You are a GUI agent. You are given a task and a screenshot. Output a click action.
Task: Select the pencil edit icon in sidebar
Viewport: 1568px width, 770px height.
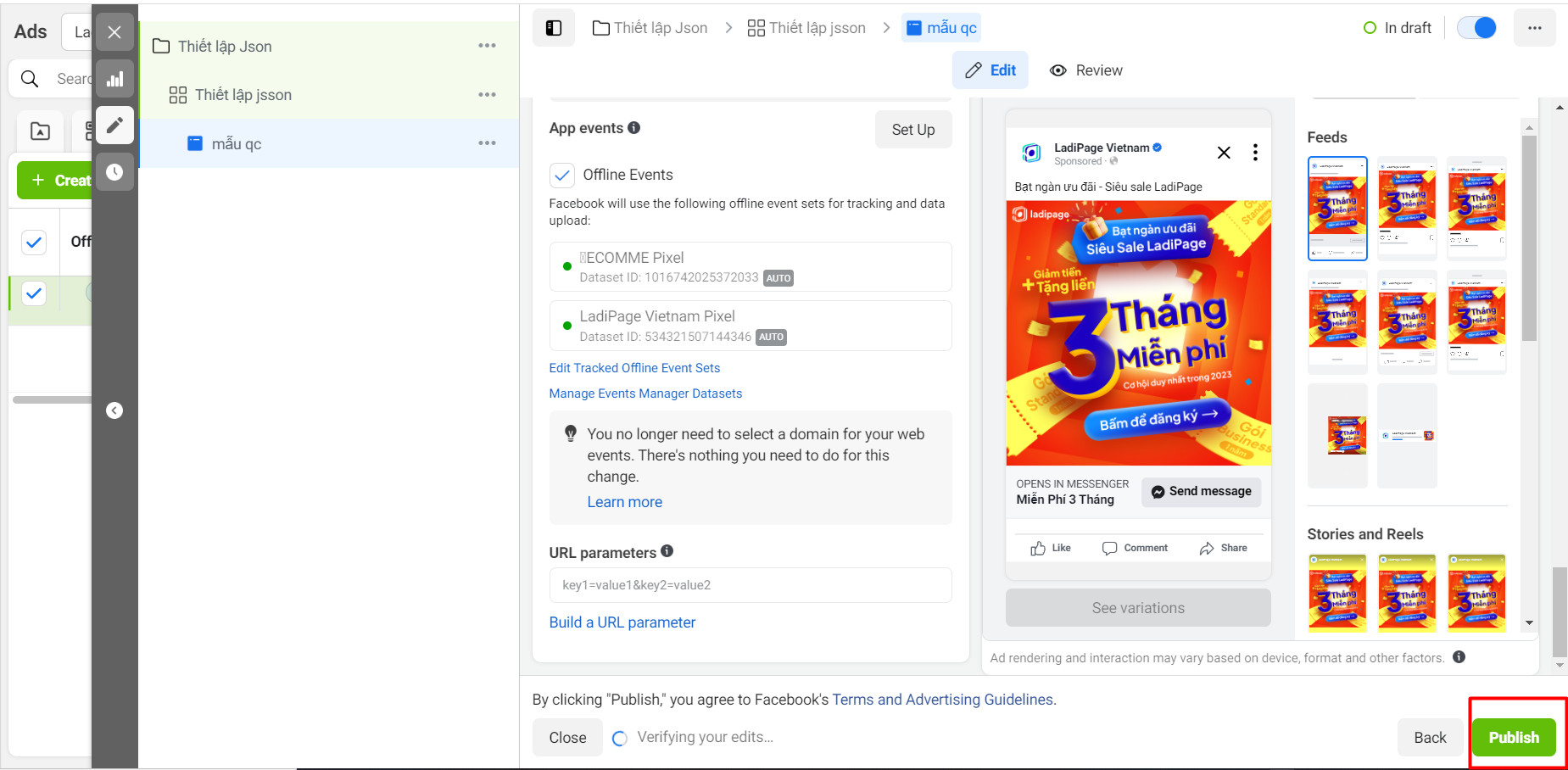[114, 126]
